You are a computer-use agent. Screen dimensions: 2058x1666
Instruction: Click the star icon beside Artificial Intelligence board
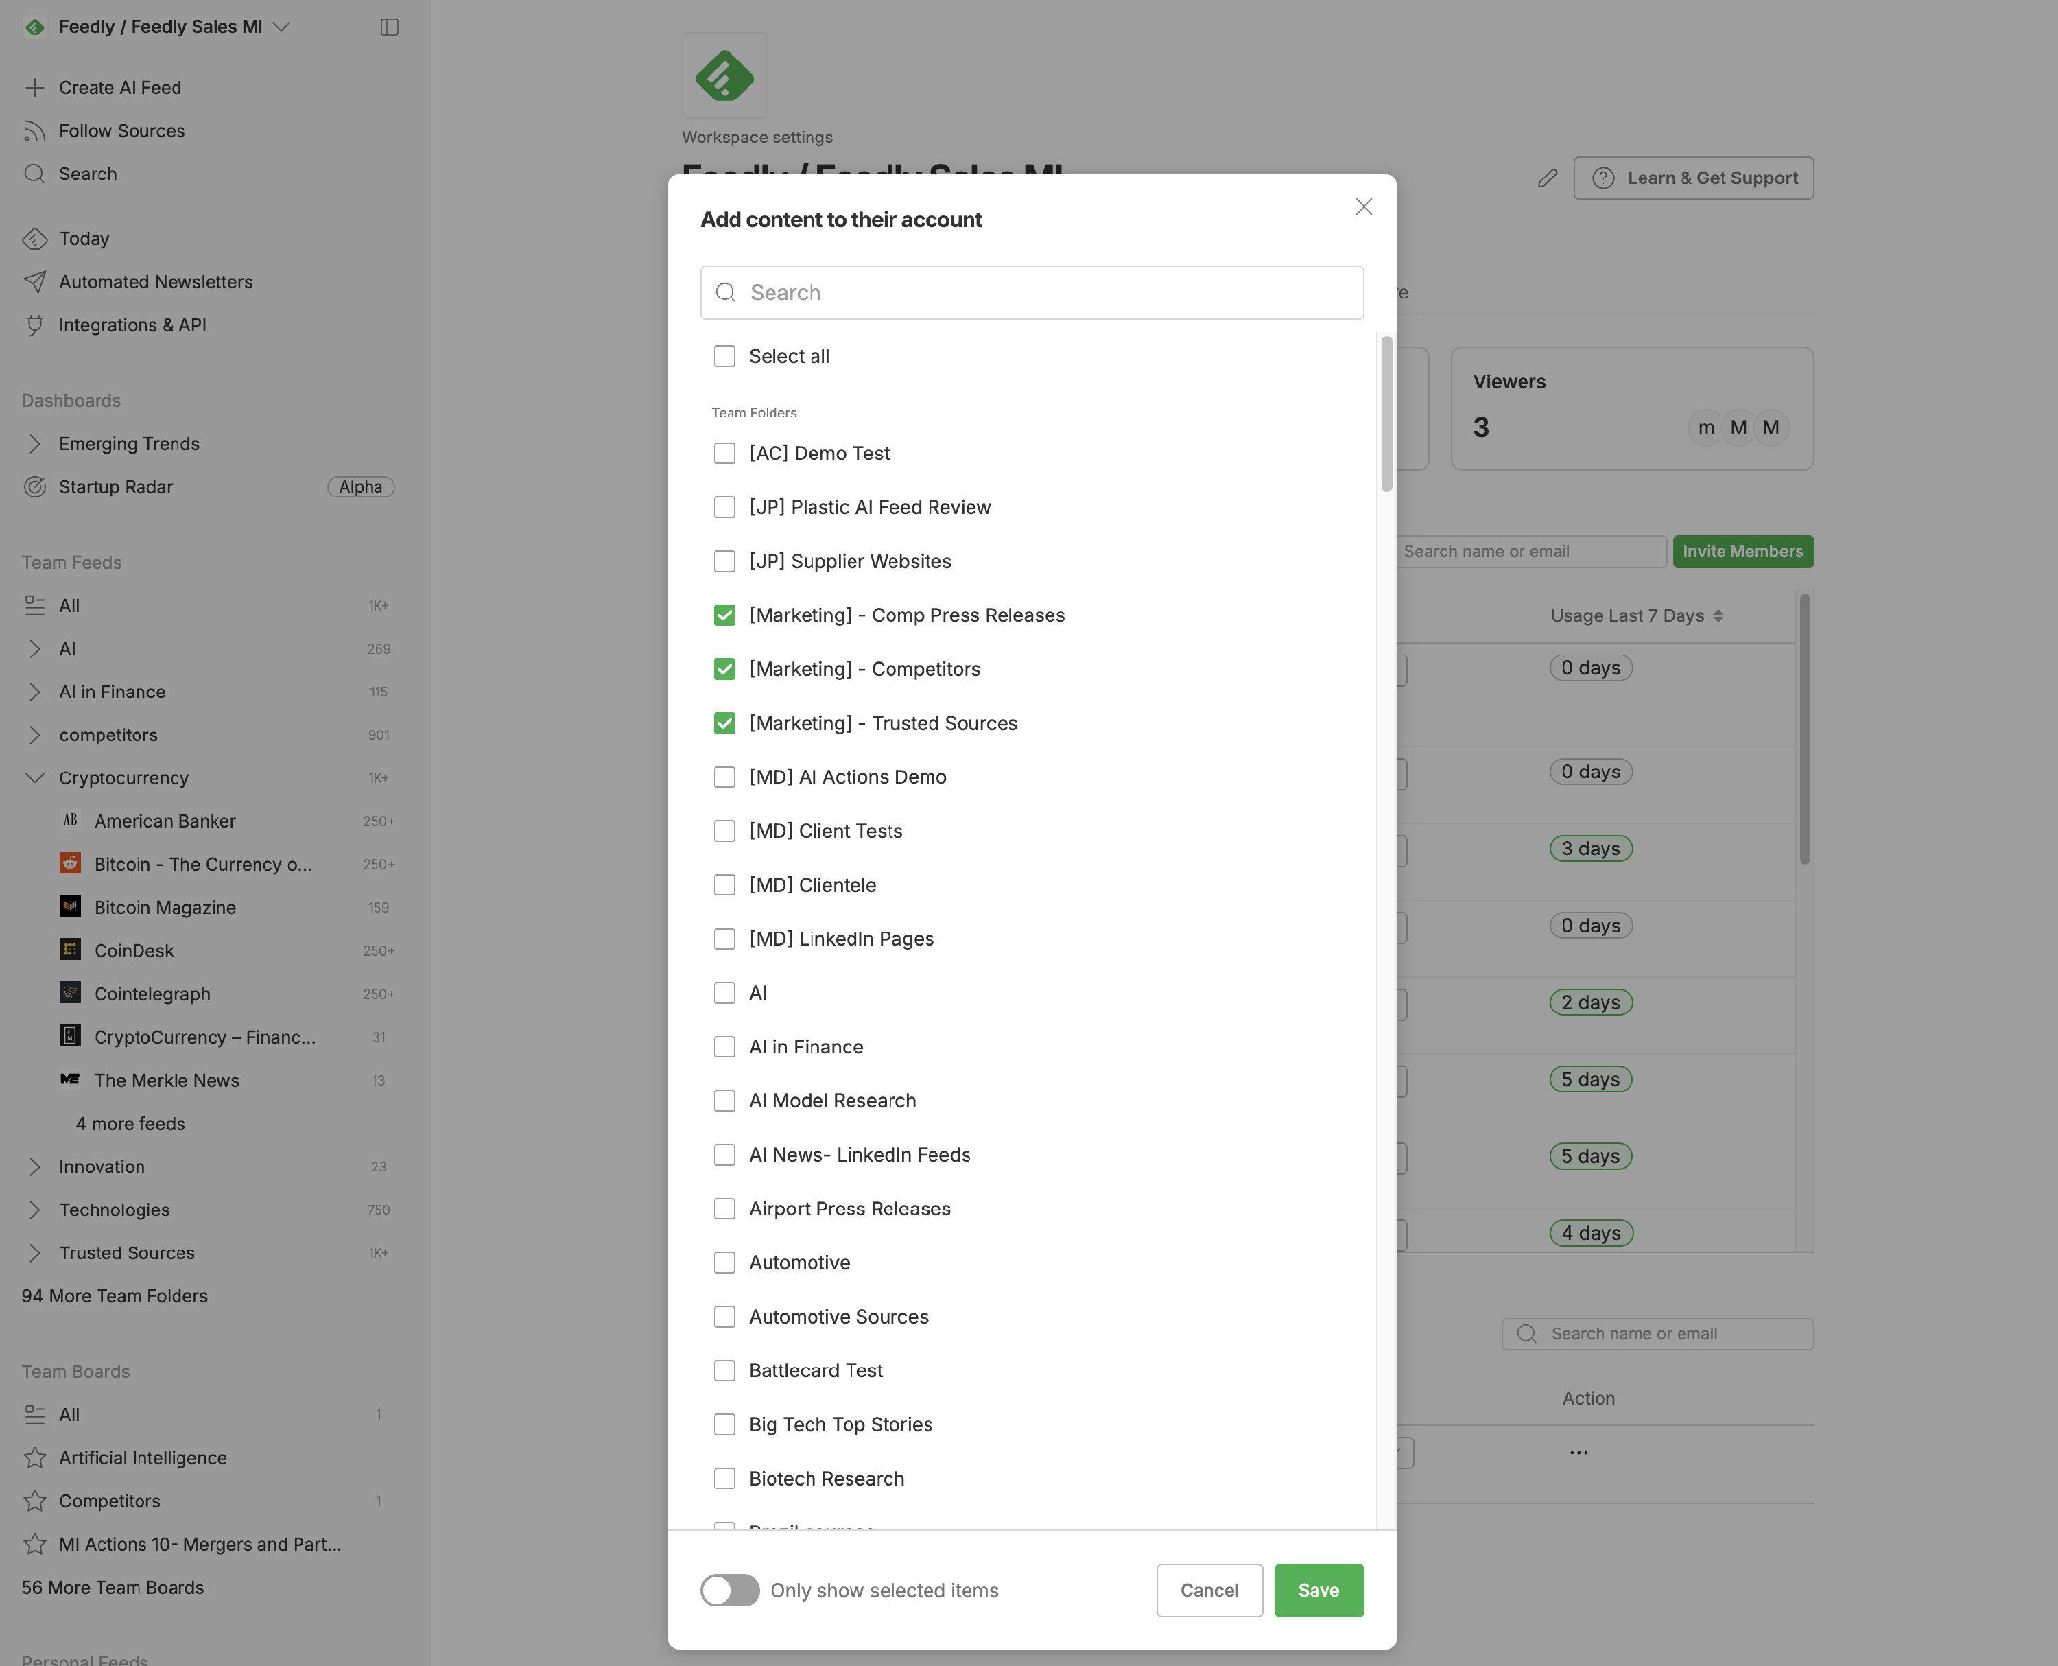point(34,1457)
